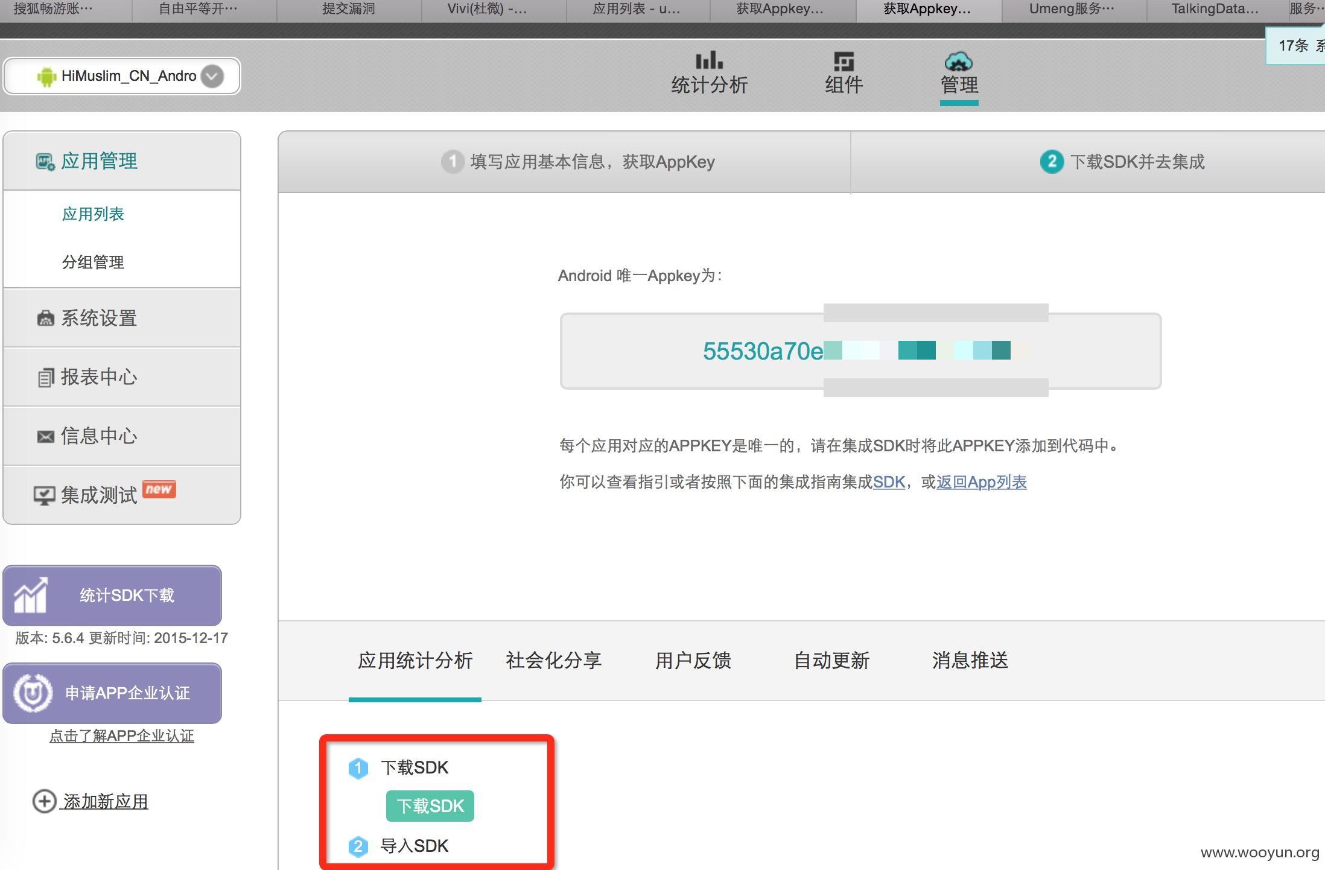Screen dimensions: 1325x870
Task: Select step 2 下载SDK并去集成
Action: pyautogui.click(x=1122, y=162)
